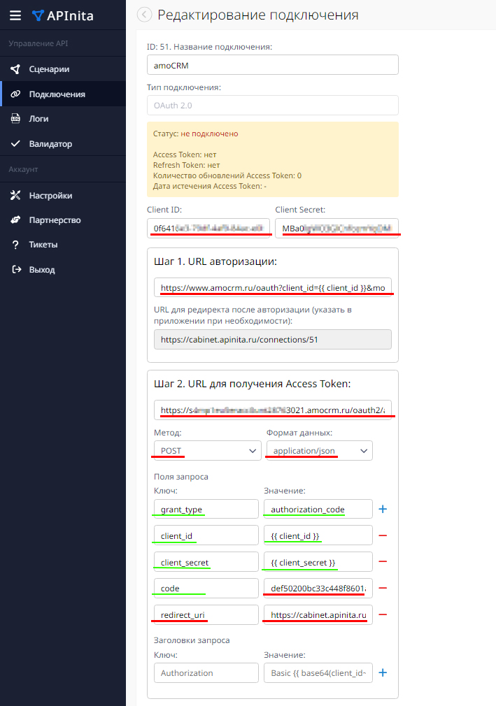
Task: Remove the redirect_uri row via its minus icon
Action: pos(382,614)
